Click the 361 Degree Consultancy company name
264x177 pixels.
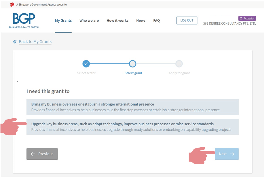point(229,24)
